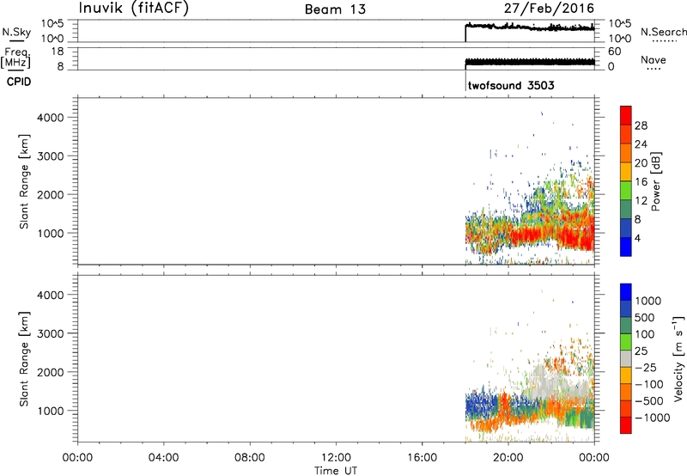Click the '28' tick on Power colorbar

click(x=641, y=125)
